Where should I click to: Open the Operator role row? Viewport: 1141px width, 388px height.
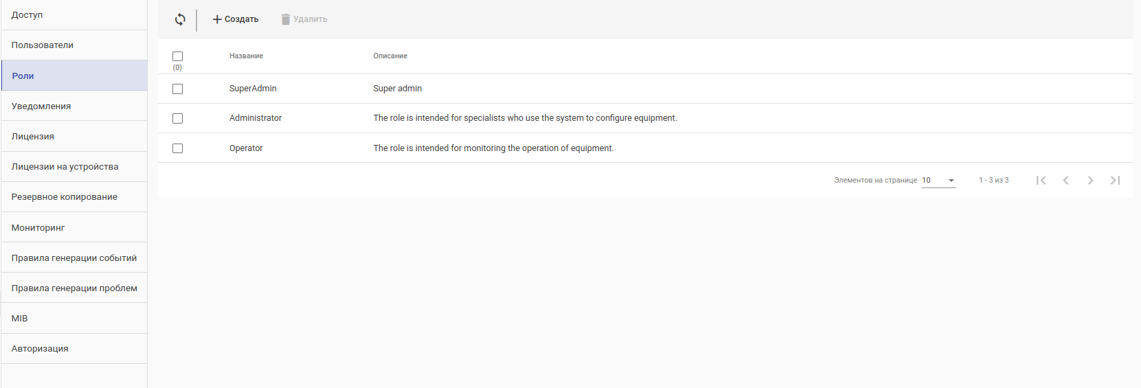pyautogui.click(x=246, y=148)
